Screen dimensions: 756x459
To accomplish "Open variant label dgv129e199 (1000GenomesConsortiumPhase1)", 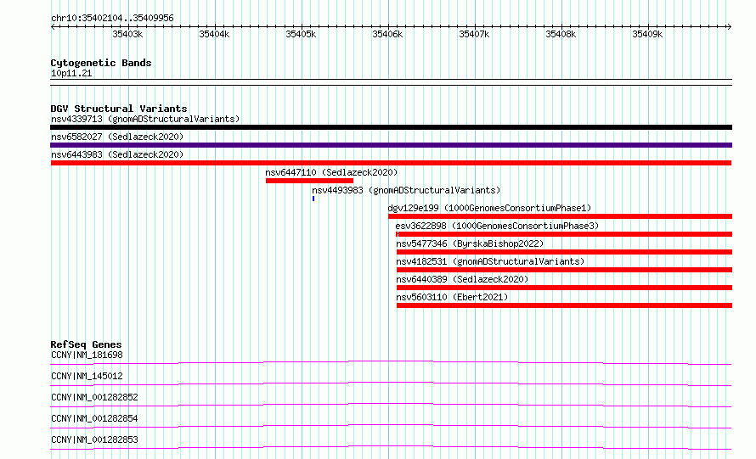I will [489, 208].
